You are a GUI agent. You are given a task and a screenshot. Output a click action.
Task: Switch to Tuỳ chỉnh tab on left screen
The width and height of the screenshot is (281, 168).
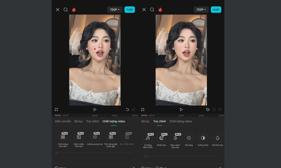(92, 121)
